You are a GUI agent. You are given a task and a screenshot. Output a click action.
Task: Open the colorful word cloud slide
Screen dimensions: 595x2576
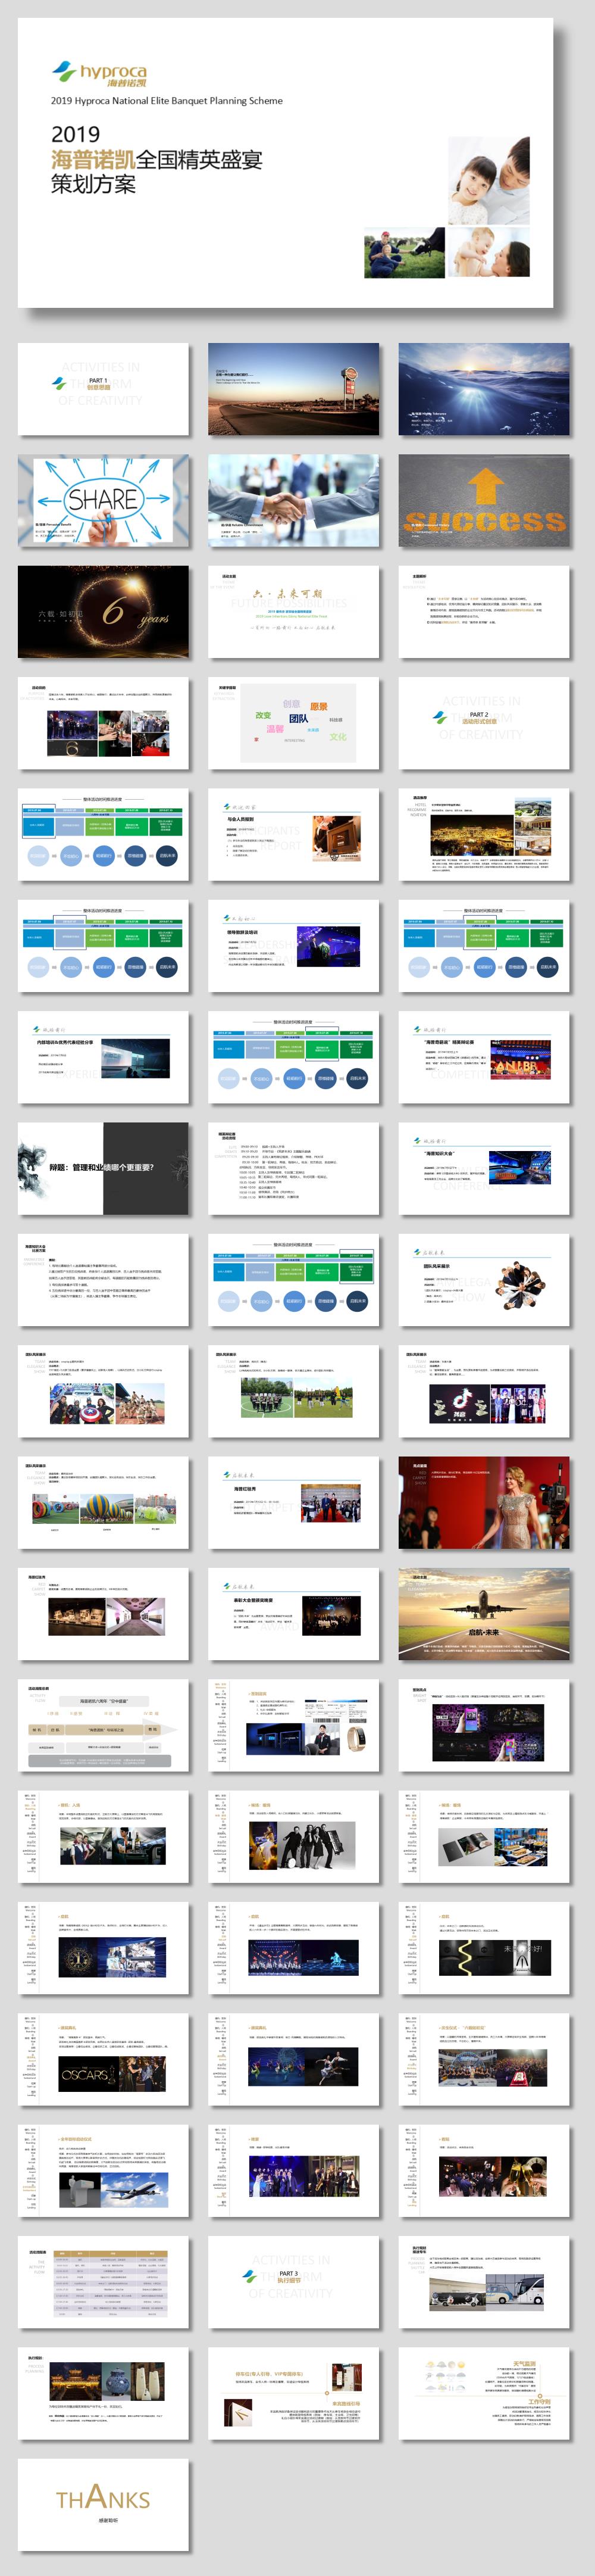(293, 723)
